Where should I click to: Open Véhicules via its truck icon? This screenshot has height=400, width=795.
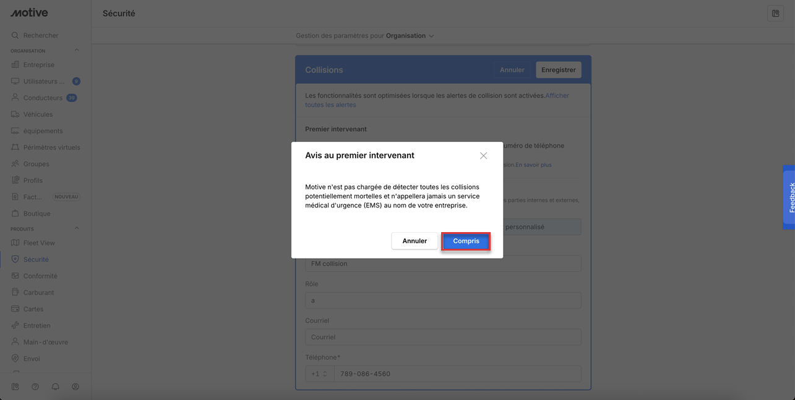(x=15, y=114)
